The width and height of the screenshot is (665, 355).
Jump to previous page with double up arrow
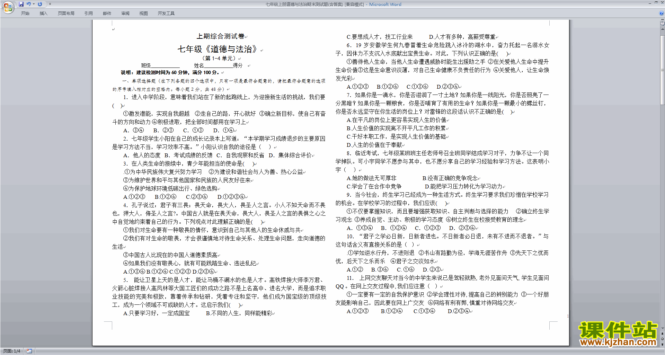pyautogui.click(x=663, y=334)
